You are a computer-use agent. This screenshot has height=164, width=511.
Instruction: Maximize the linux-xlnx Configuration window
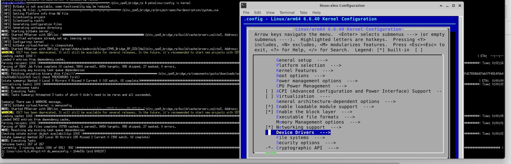click(x=453, y=6)
